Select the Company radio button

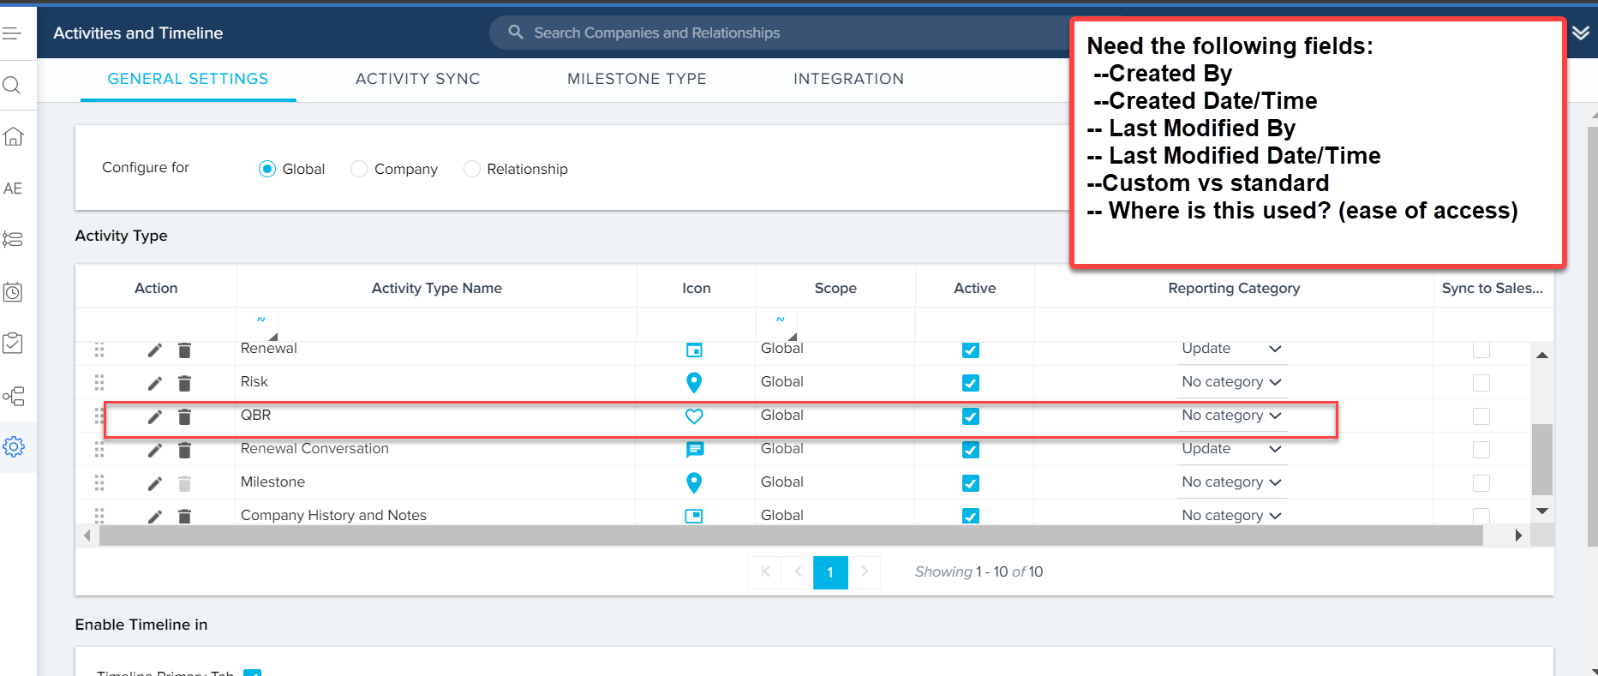click(x=359, y=169)
